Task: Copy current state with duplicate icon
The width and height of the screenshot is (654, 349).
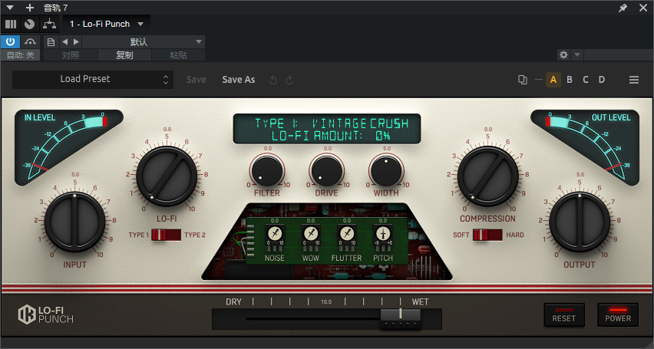Action: click(x=522, y=80)
